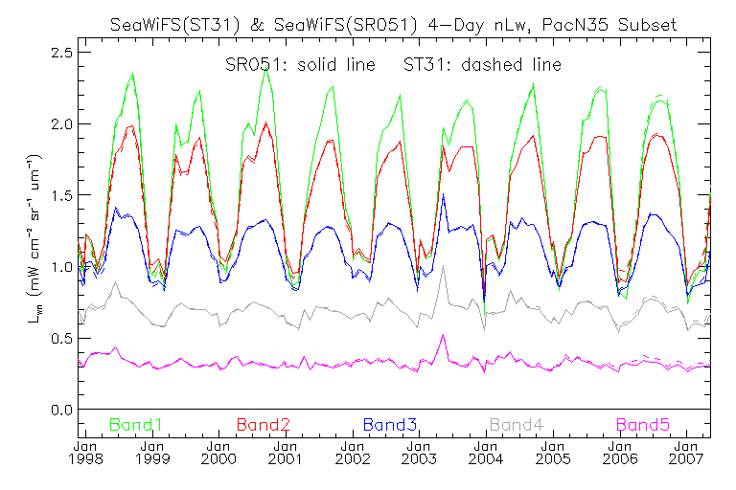The width and height of the screenshot is (736, 490).
Task: Click the Jan 2000 x-axis label
Action: click(x=218, y=453)
